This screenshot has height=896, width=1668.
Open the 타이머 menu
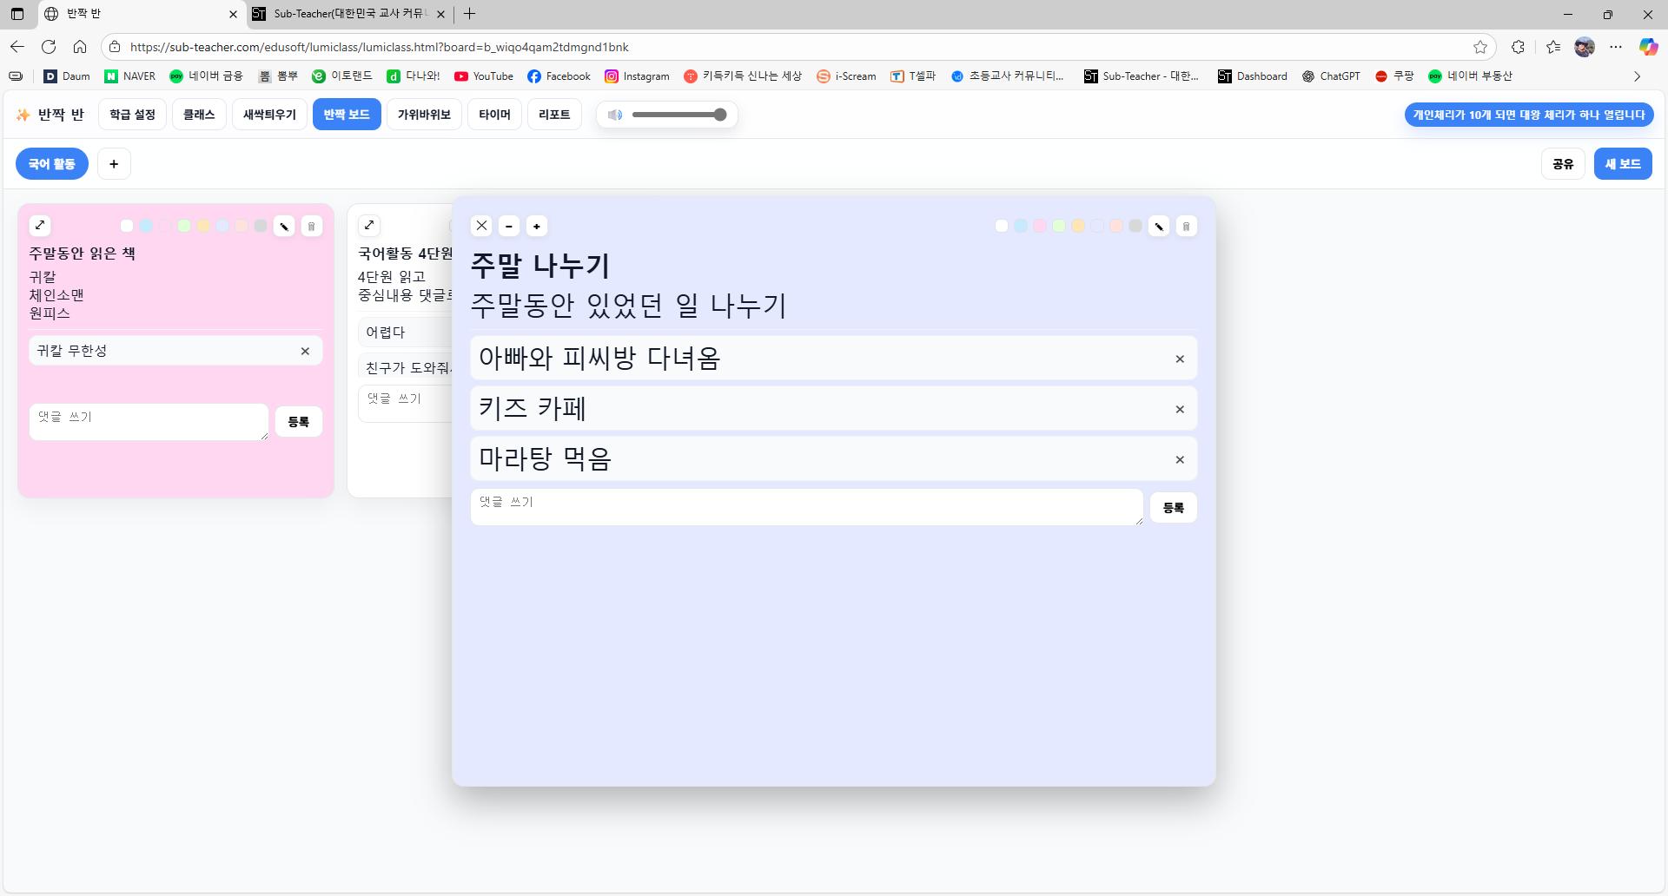(x=494, y=115)
